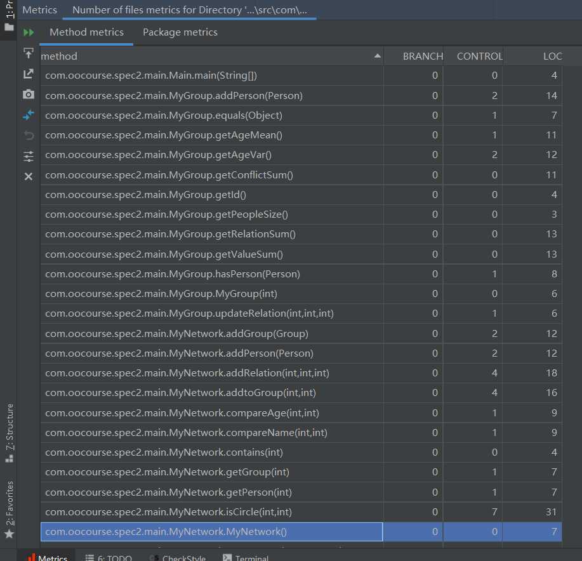Select the Method metrics tab
This screenshot has height=561, width=582.
coord(86,32)
